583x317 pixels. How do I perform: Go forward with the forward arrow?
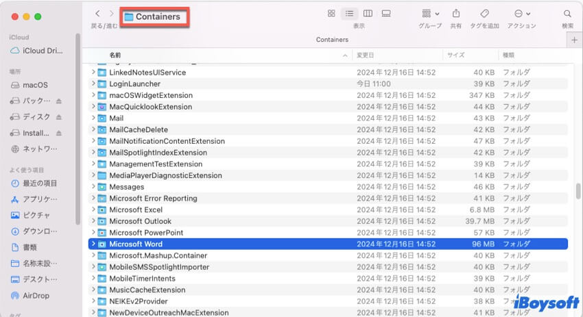click(x=111, y=14)
